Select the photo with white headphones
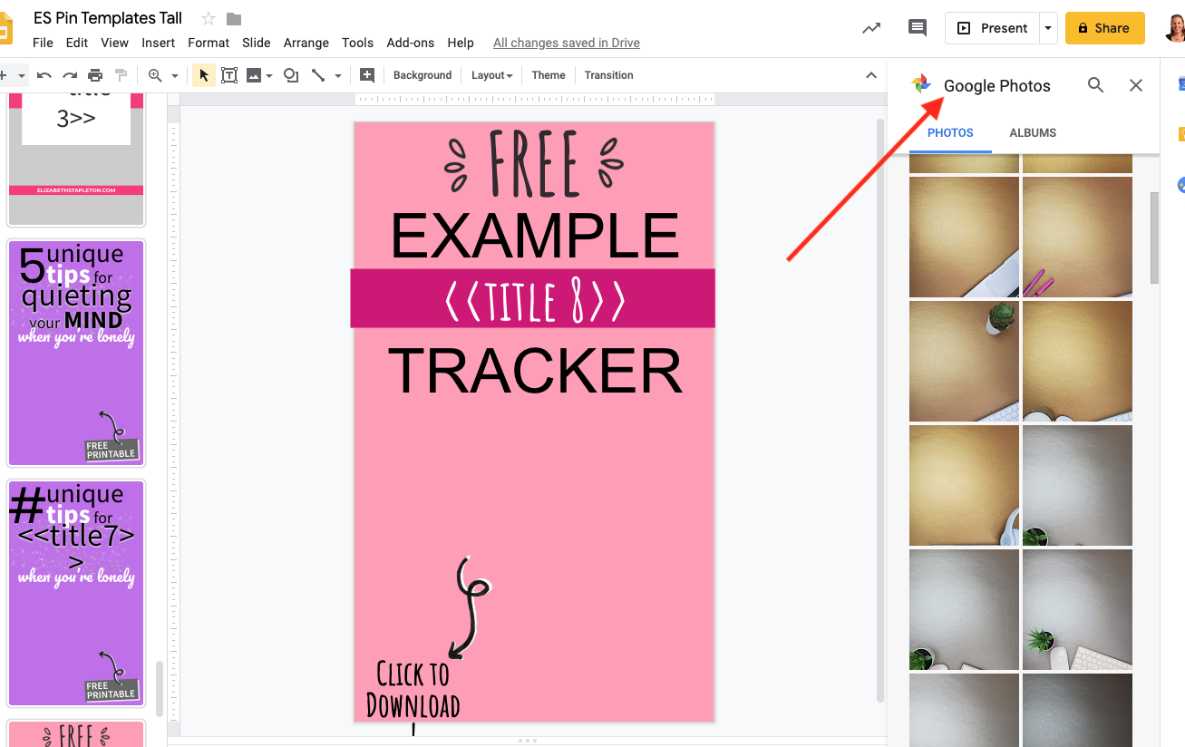This screenshot has height=747, width=1185. tap(964, 485)
